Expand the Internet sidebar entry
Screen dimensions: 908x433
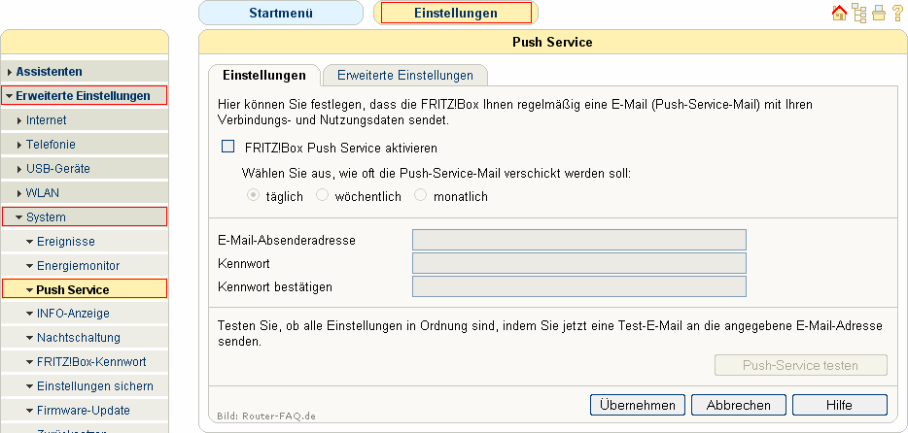pos(85,120)
